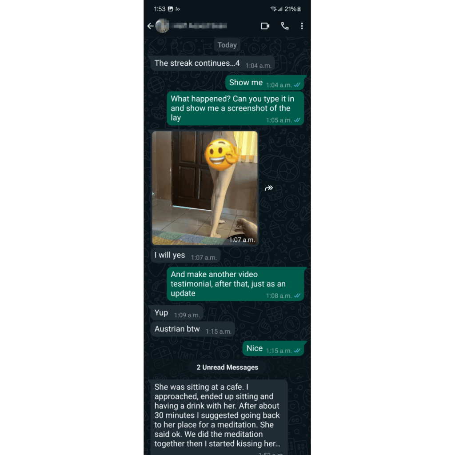
Task: Tap the forward arrow beside the photo
Action: (269, 188)
